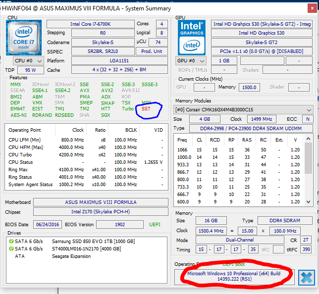Select the CPU HFM (Max) row

tap(86, 147)
